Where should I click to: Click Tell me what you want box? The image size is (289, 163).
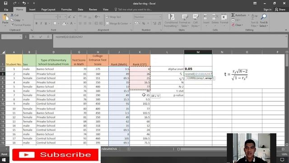(133, 10)
